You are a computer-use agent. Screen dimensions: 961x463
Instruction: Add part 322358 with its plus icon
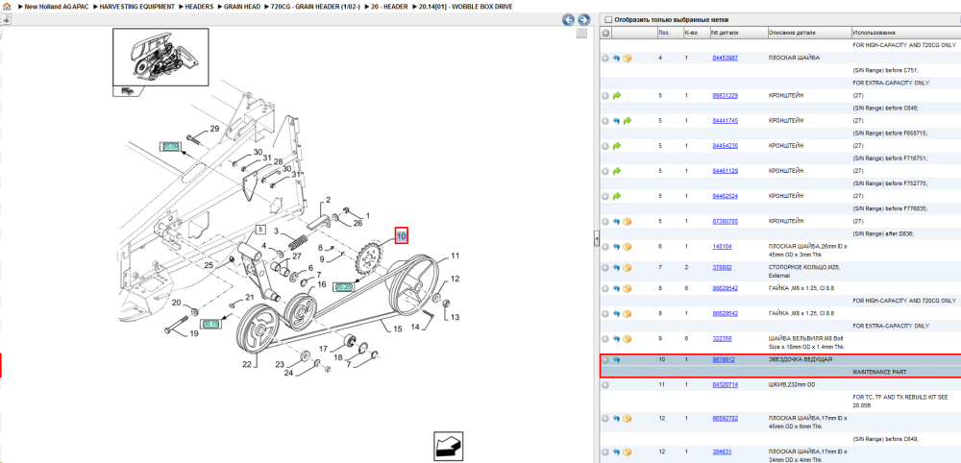(605, 339)
